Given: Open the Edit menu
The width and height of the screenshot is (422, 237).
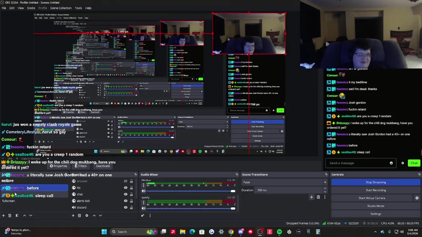Looking at the screenshot, I should [x=12, y=8].
